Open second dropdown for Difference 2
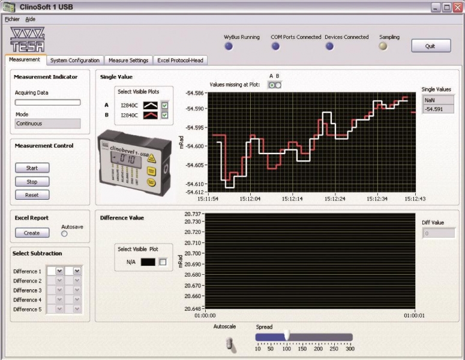Viewport: 465px width, 360px height. click(77, 281)
